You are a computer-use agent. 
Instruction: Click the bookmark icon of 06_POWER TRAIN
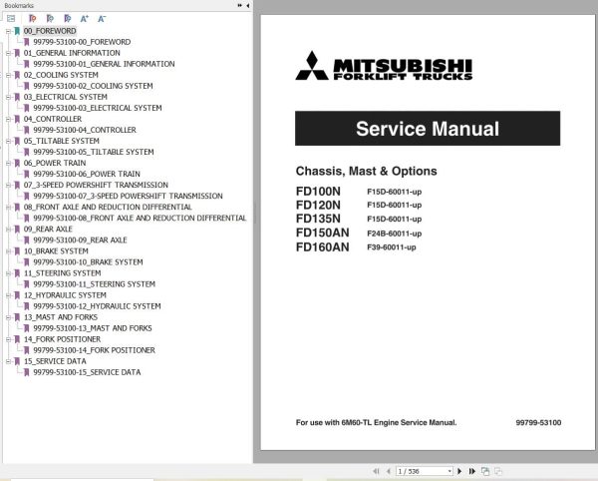tap(17, 164)
